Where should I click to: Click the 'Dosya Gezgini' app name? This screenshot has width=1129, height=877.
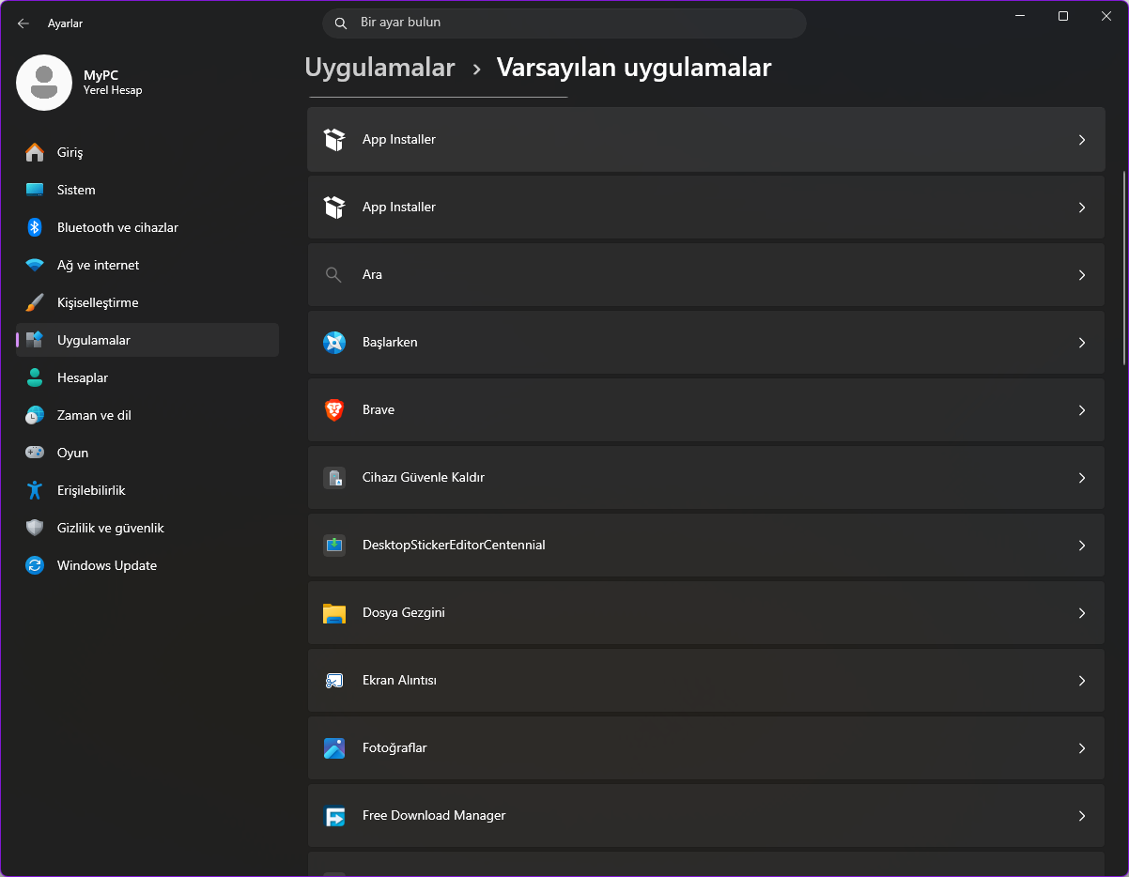coord(404,612)
